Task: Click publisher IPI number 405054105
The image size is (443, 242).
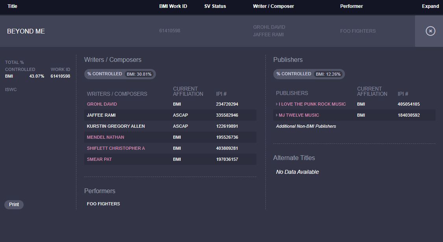Action: point(408,104)
